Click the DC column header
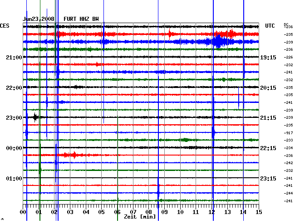Viewport: 295px width, 224px height. [x=286, y=24]
